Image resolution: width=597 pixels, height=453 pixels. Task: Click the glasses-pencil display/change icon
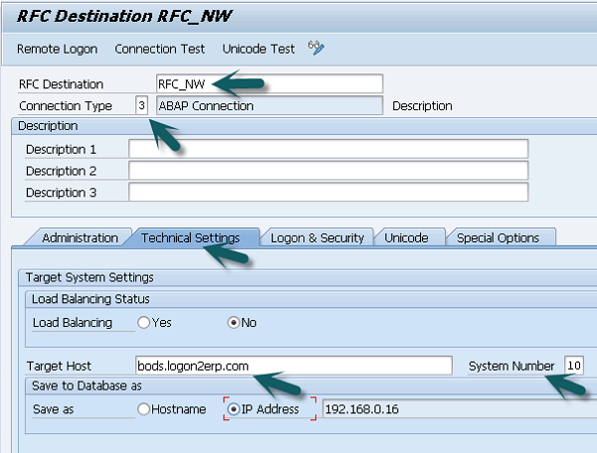[x=316, y=48]
